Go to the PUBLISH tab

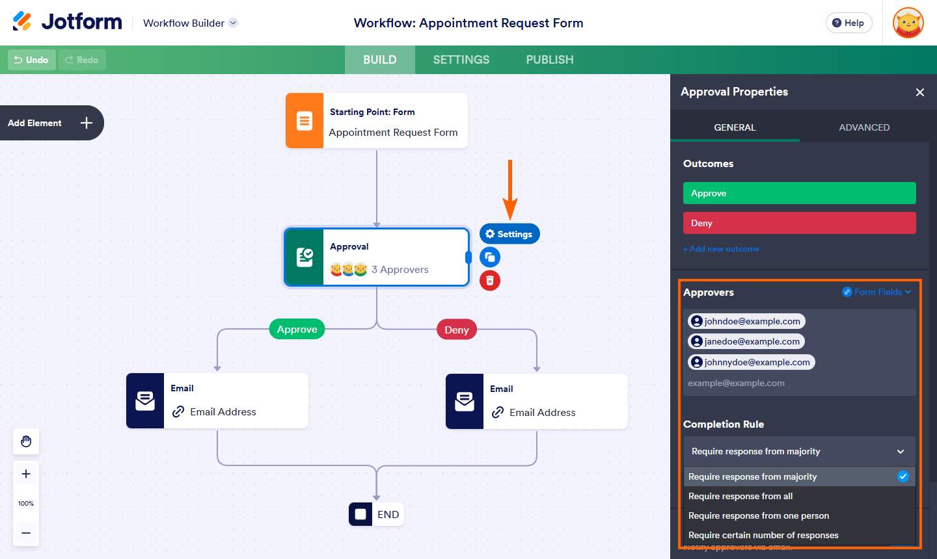click(550, 60)
